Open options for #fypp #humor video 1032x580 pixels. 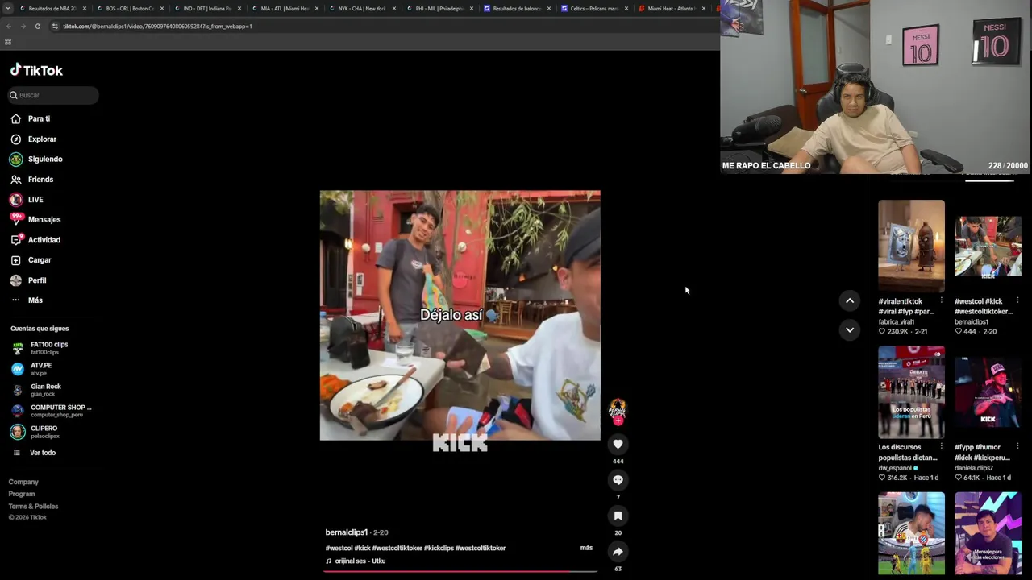[x=1017, y=446]
